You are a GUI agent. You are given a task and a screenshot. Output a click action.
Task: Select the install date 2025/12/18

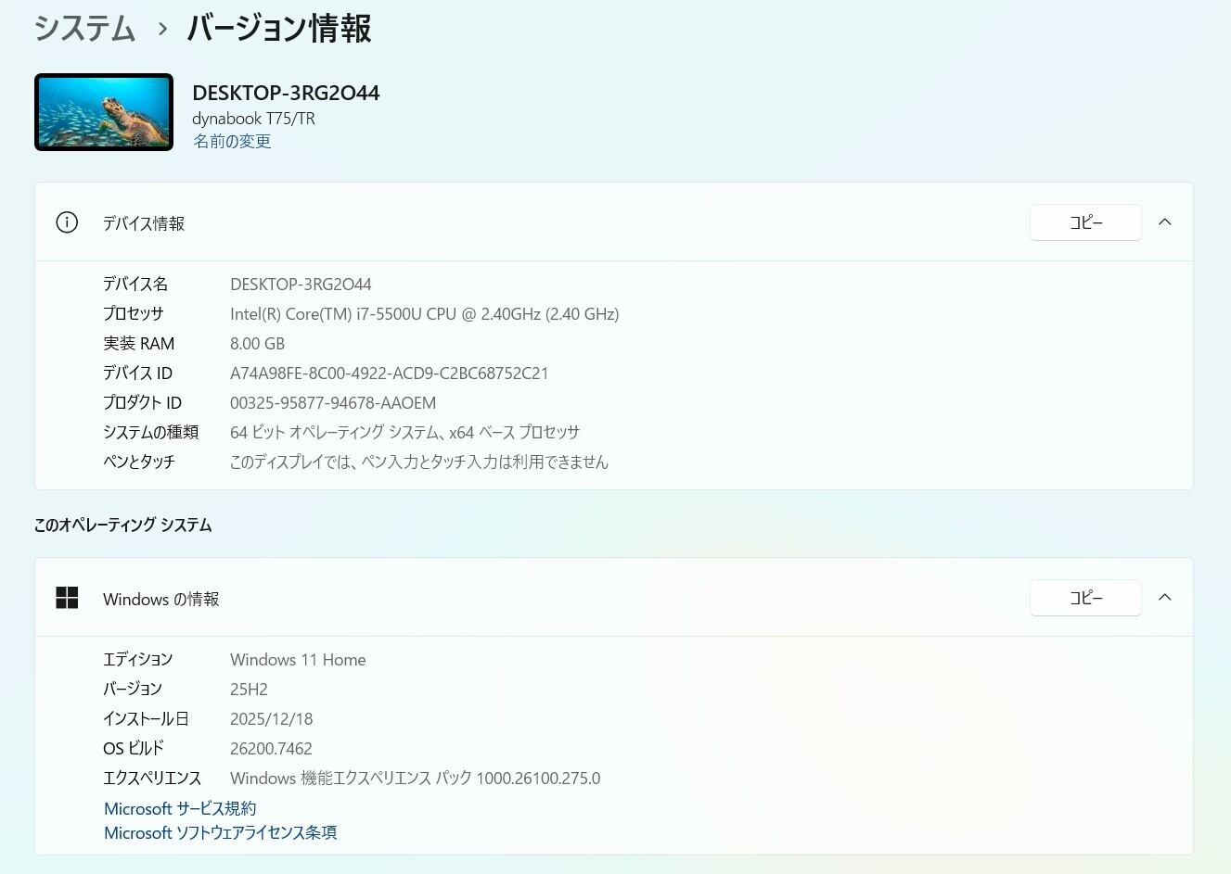(x=272, y=719)
